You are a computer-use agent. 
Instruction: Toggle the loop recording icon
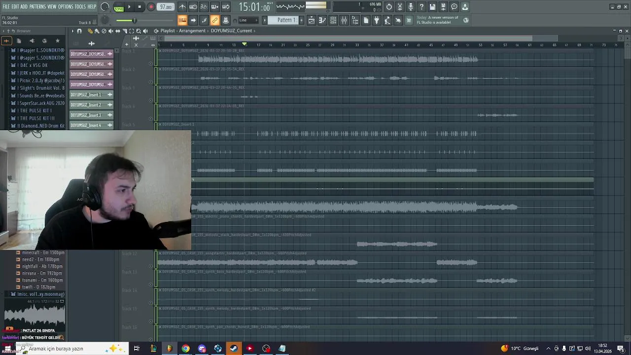tap(226, 7)
